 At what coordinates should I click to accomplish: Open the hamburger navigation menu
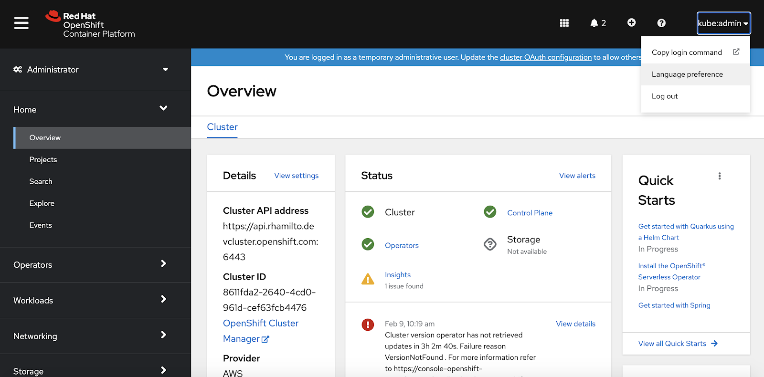coord(21,23)
